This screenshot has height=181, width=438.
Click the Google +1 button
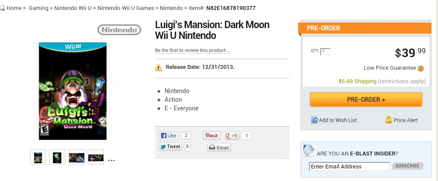click(232, 136)
